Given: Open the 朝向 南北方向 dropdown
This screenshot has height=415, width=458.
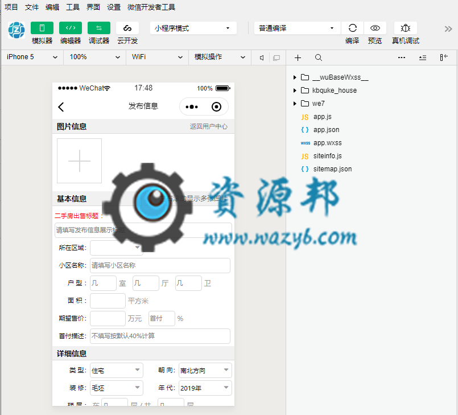Looking at the screenshot, I should point(205,370).
